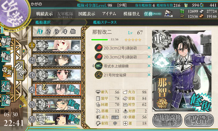
Task: Open the アイテム屋 item shop icon
Action: 168,13
